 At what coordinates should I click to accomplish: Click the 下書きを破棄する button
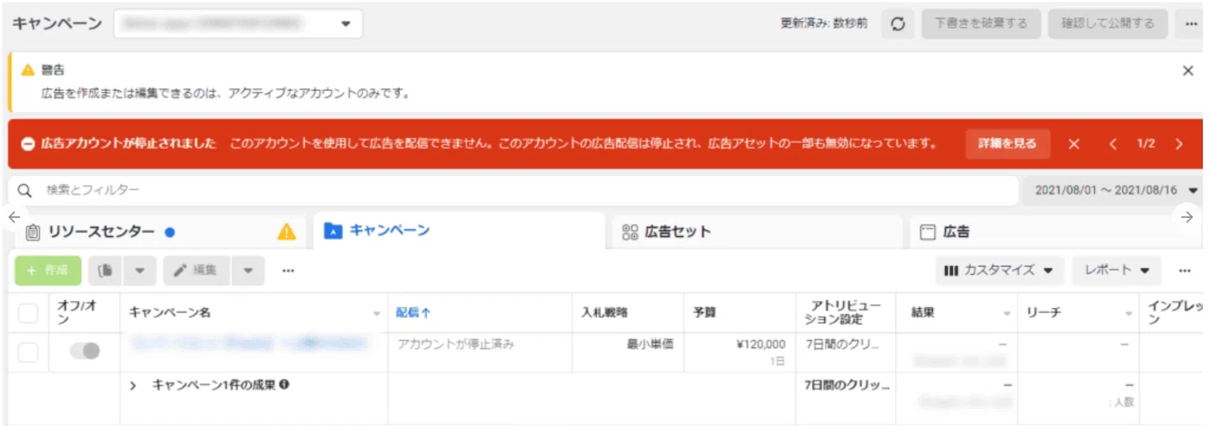(x=981, y=24)
